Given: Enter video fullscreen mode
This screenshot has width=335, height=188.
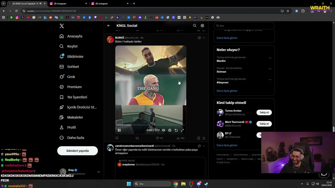Looking at the screenshot, I should (x=182, y=130).
